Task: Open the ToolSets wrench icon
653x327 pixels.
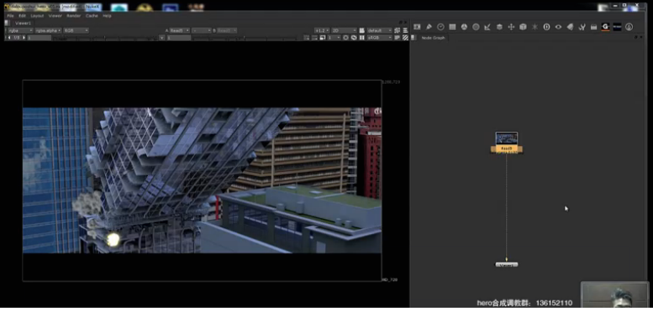Action: pyautogui.click(x=582, y=27)
